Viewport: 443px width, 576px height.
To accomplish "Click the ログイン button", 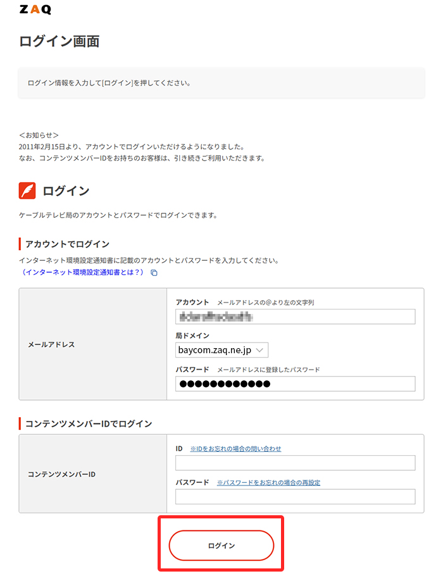I will point(221,546).
